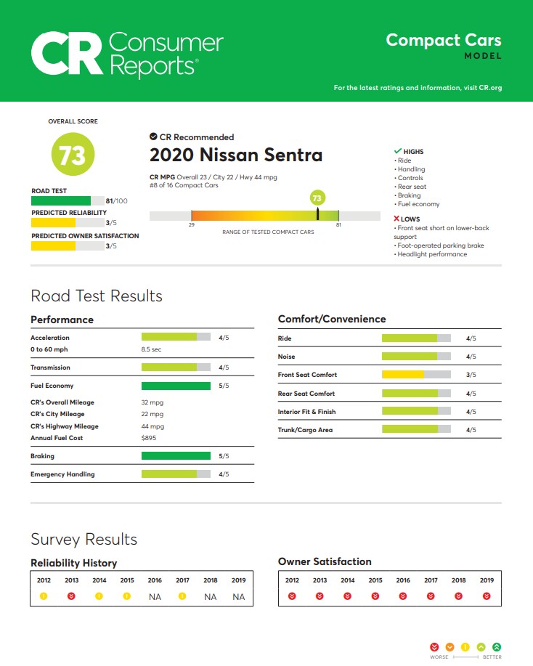Click the orange legend icon
The width and height of the screenshot is (533, 666).
pos(449,647)
